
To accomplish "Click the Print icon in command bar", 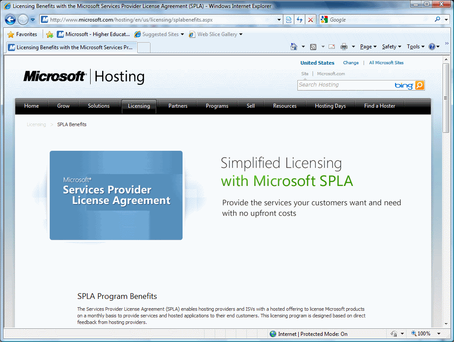I will pyautogui.click(x=344, y=47).
